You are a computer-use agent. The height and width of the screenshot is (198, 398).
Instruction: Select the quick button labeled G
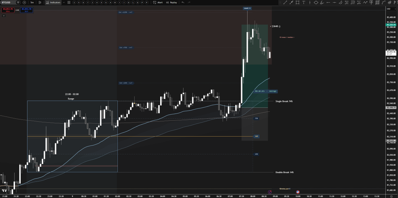pos(137,2)
